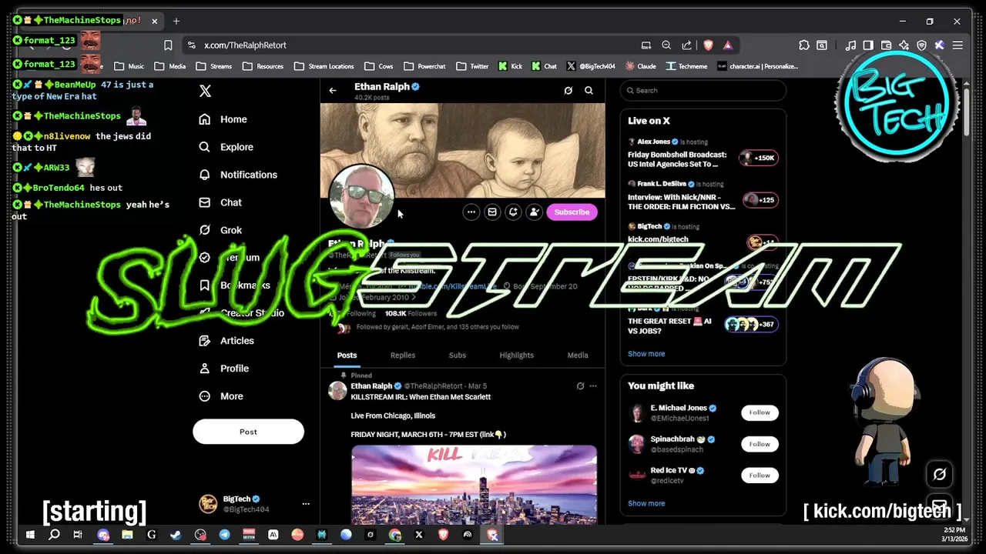
Task: Open More in the X sidebar
Action: pyautogui.click(x=220, y=396)
